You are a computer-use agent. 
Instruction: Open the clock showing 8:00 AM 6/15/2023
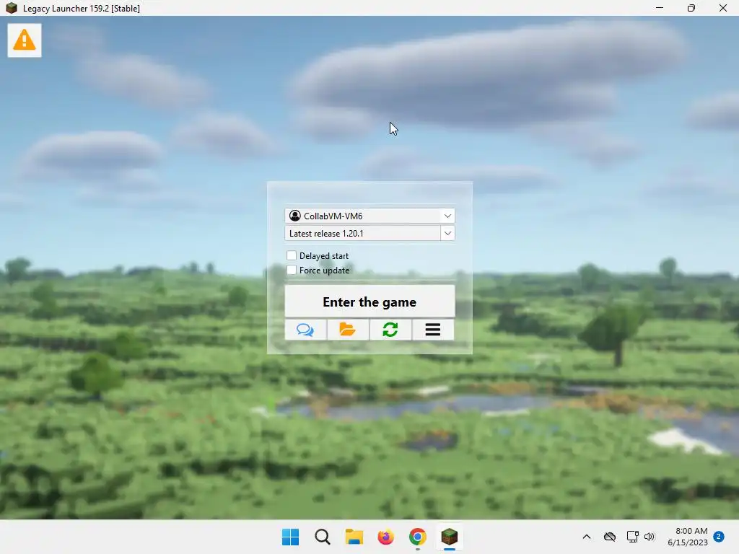point(688,537)
